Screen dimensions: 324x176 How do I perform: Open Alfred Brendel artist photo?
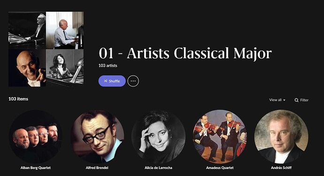pyautogui.click(x=97, y=136)
